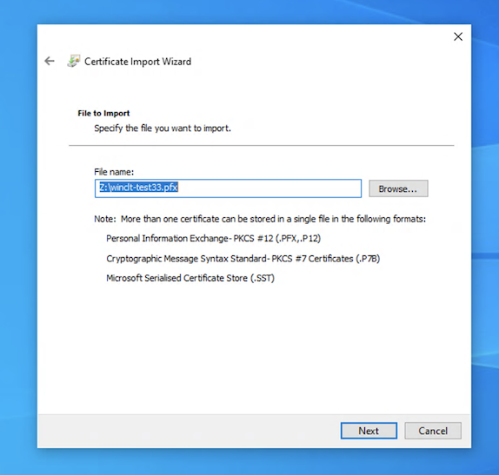The height and width of the screenshot is (475, 499).
Task: Click the Cryptographic Message Syntax PKCS #7 line
Action: (x=243, y=259)
